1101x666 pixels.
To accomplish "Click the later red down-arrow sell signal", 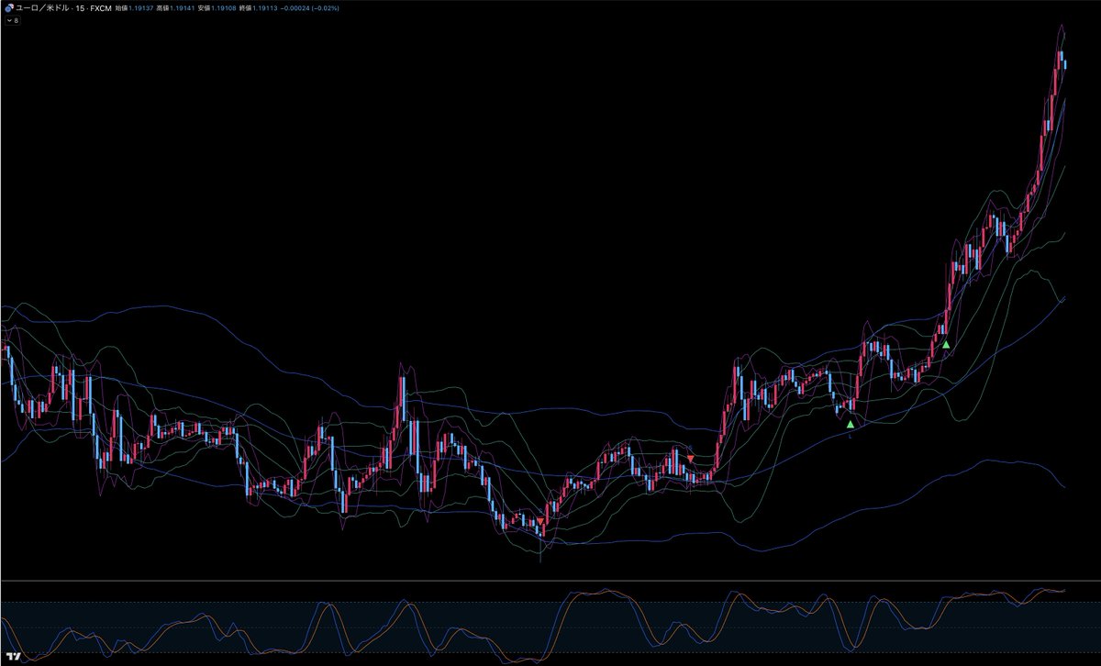I will pos(691,457).
